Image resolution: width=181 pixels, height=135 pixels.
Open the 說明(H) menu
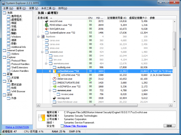click(63, 8)
